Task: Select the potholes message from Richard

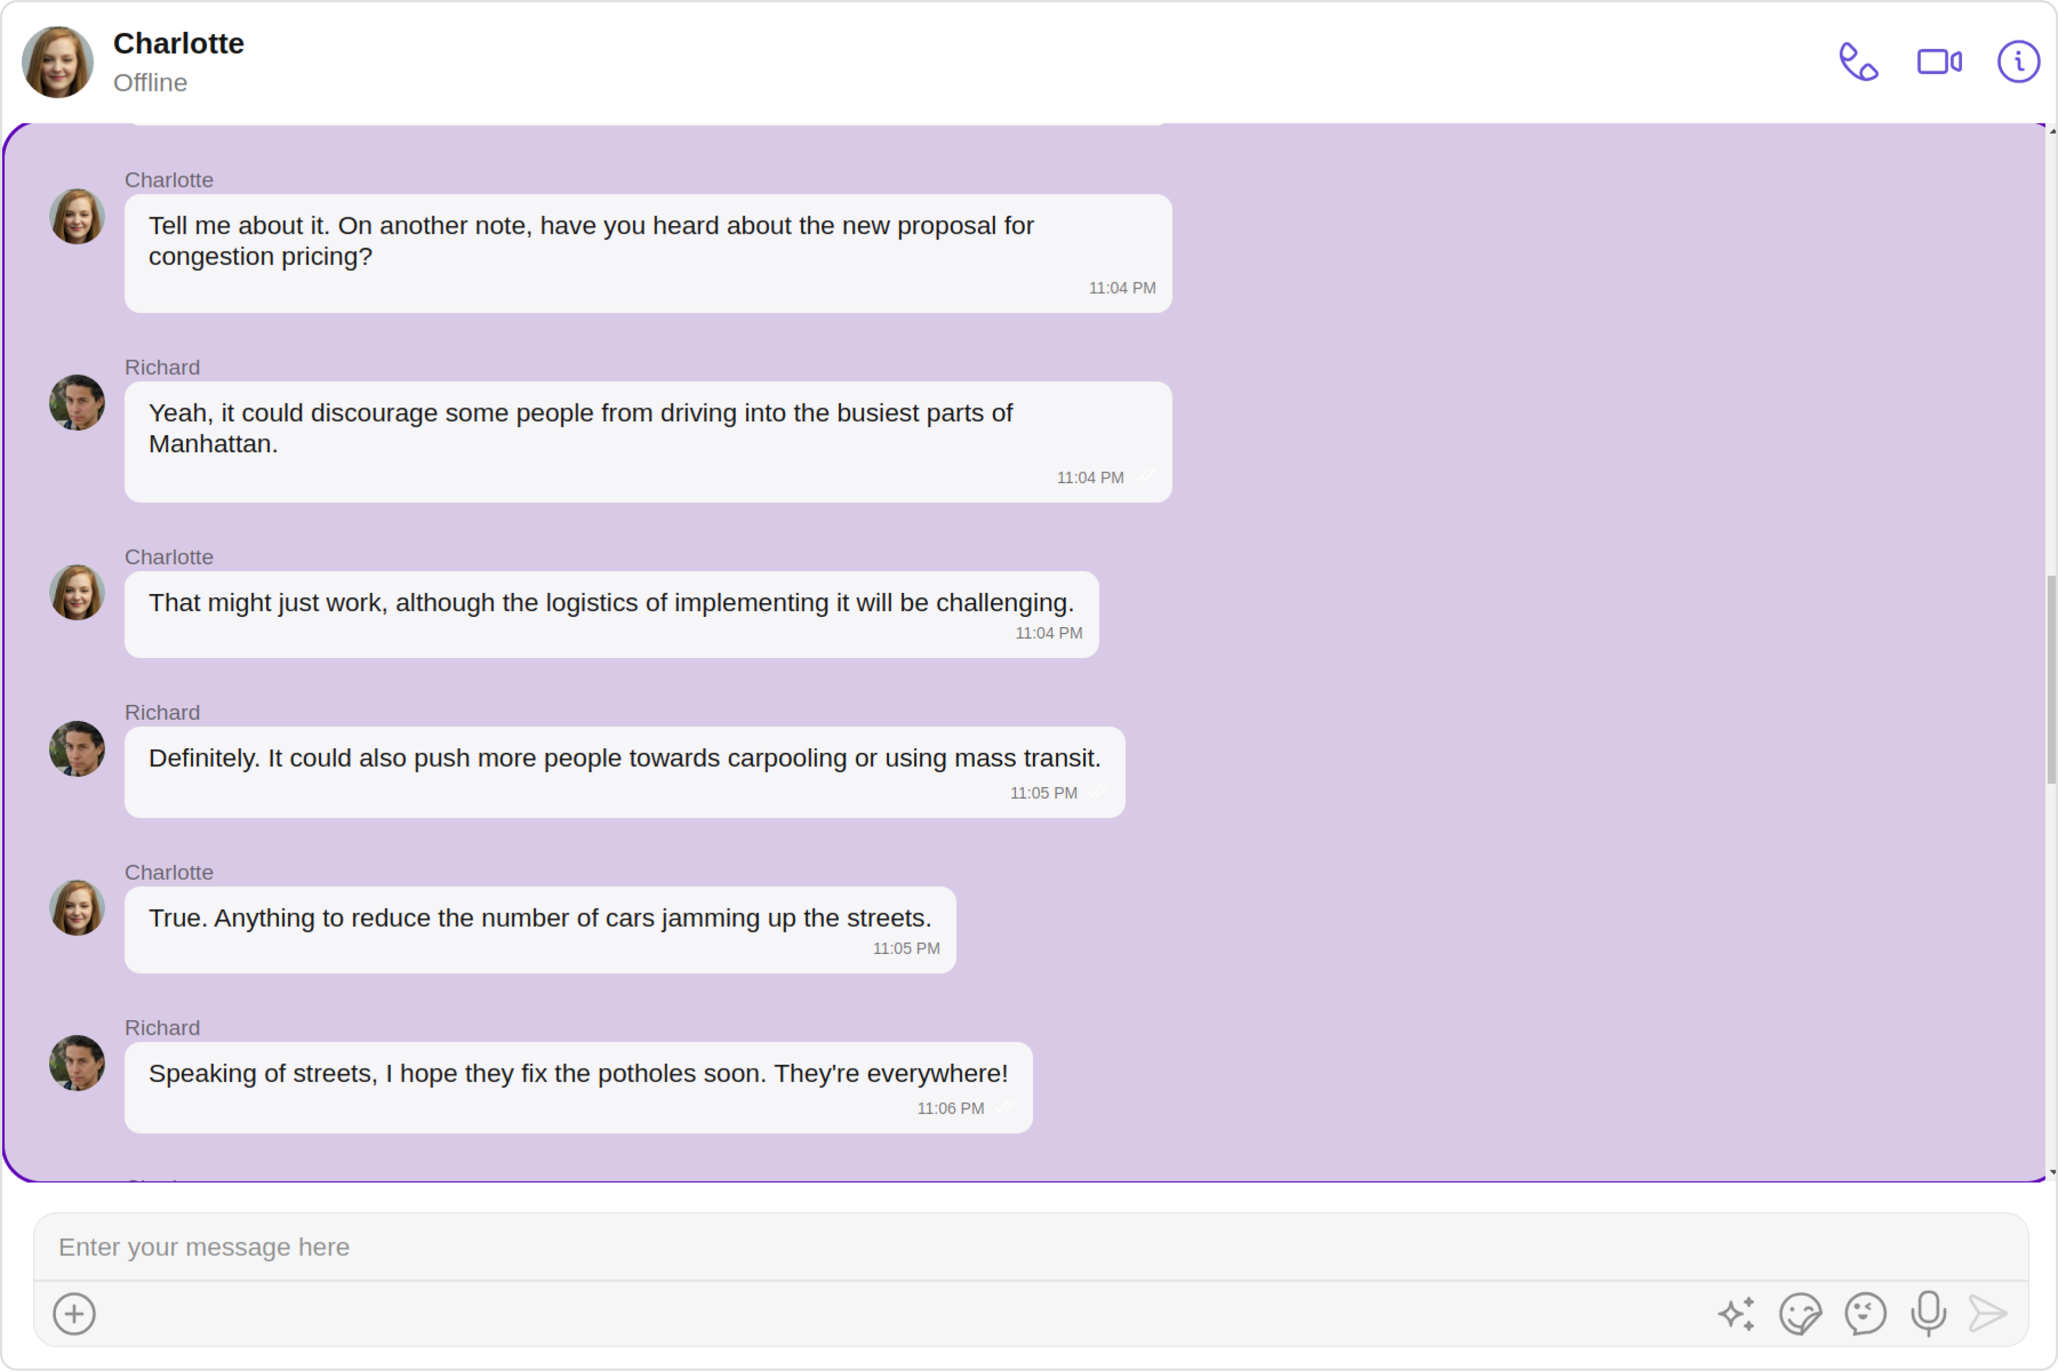Action: (579, 1088)
